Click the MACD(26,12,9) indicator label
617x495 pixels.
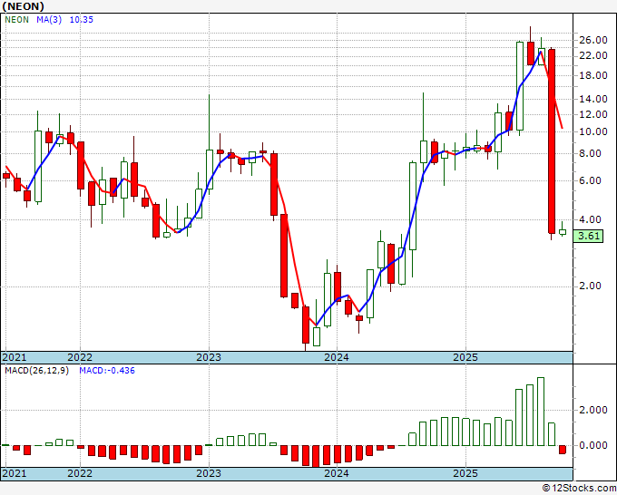pos(37,371)
